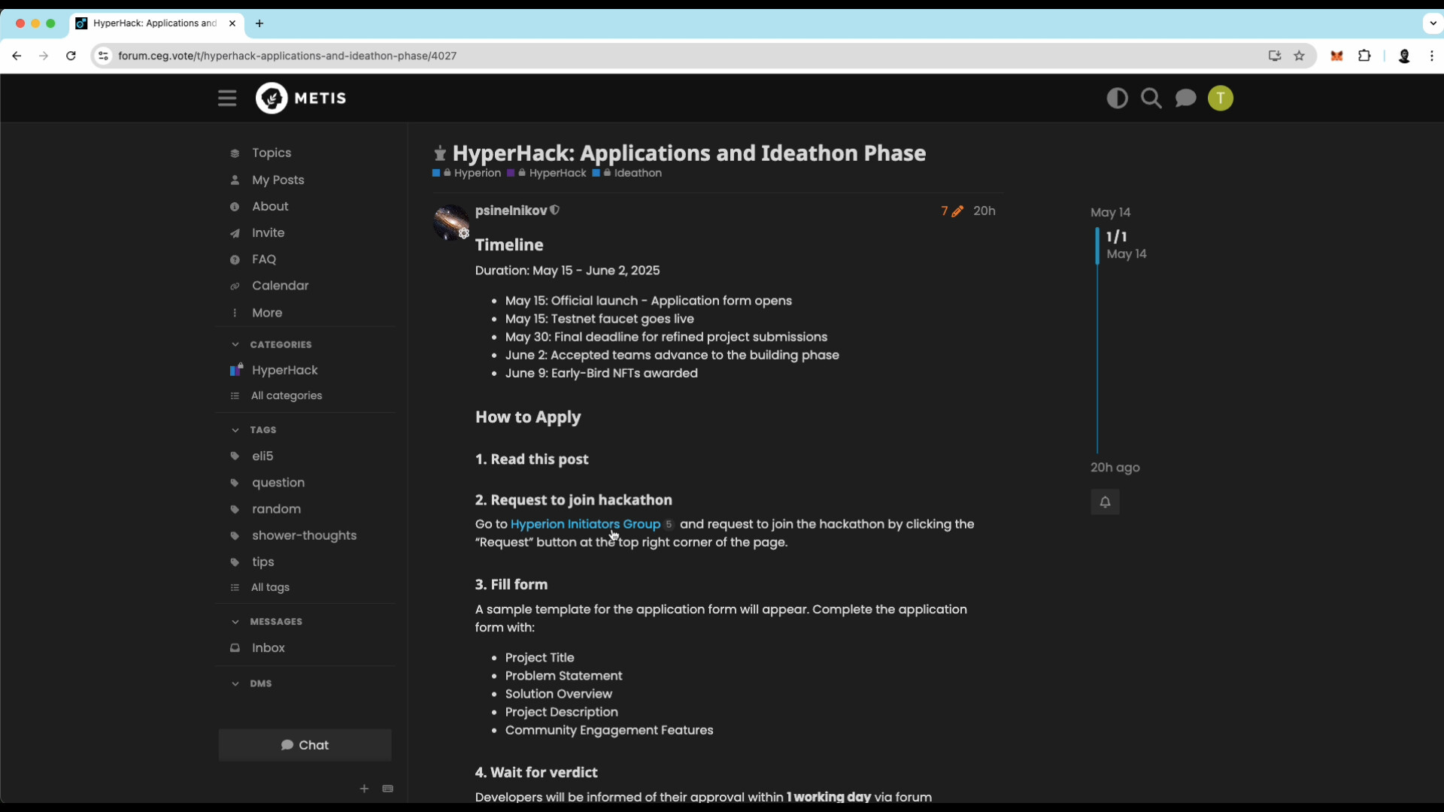1444x812 pixels.
Task: Click the keyboard shortcuts icon
Action: [x=388, y=789]
